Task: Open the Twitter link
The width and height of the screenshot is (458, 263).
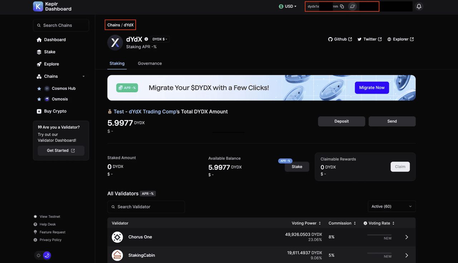Action: (370, 39)
